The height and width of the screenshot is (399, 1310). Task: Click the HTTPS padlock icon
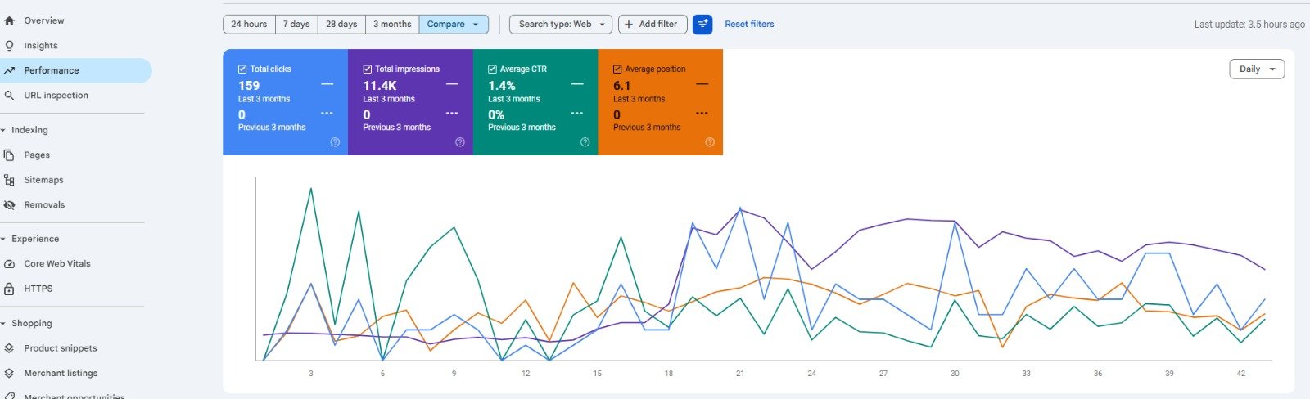(9, 289)
